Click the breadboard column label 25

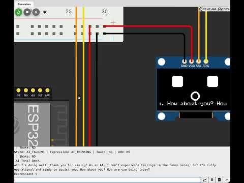click(69, 12)
